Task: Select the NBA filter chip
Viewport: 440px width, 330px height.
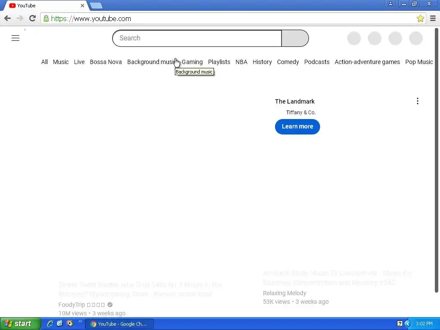Action: (x=241, y=62)
